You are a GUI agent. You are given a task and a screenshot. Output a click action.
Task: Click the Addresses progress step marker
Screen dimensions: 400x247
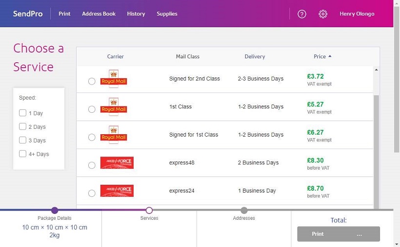pos(244,211)
